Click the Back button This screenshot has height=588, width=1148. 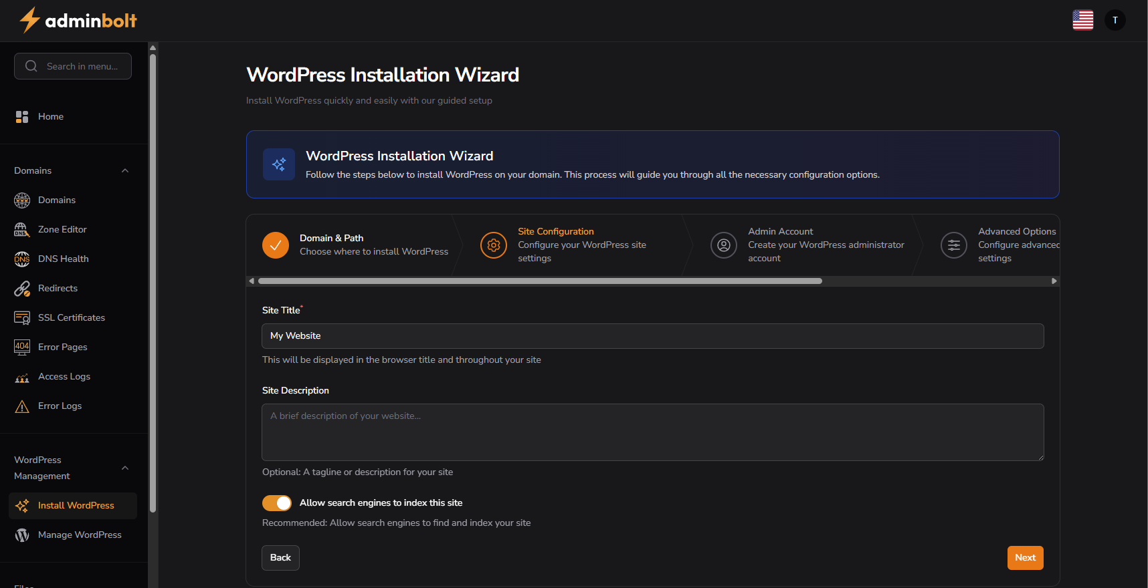280,558
